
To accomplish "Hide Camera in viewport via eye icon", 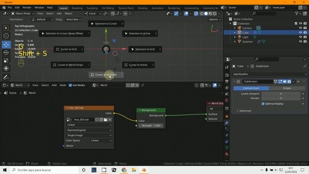I will click(x=300, y=28).
